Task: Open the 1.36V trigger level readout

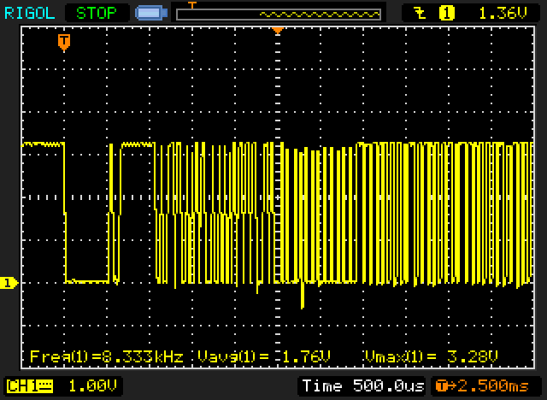Action: pyautogui.click(x=497, y=13)
